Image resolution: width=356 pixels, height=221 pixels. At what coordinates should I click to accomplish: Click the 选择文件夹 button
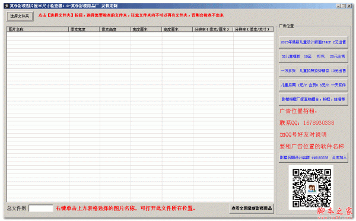tap(20, 16)
